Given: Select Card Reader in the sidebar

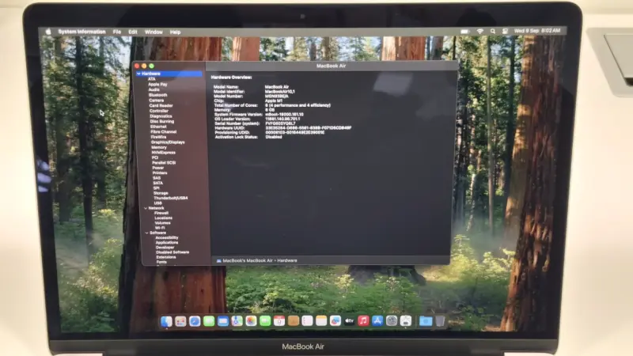Looking at the screenshot, I should coord(161,105).
